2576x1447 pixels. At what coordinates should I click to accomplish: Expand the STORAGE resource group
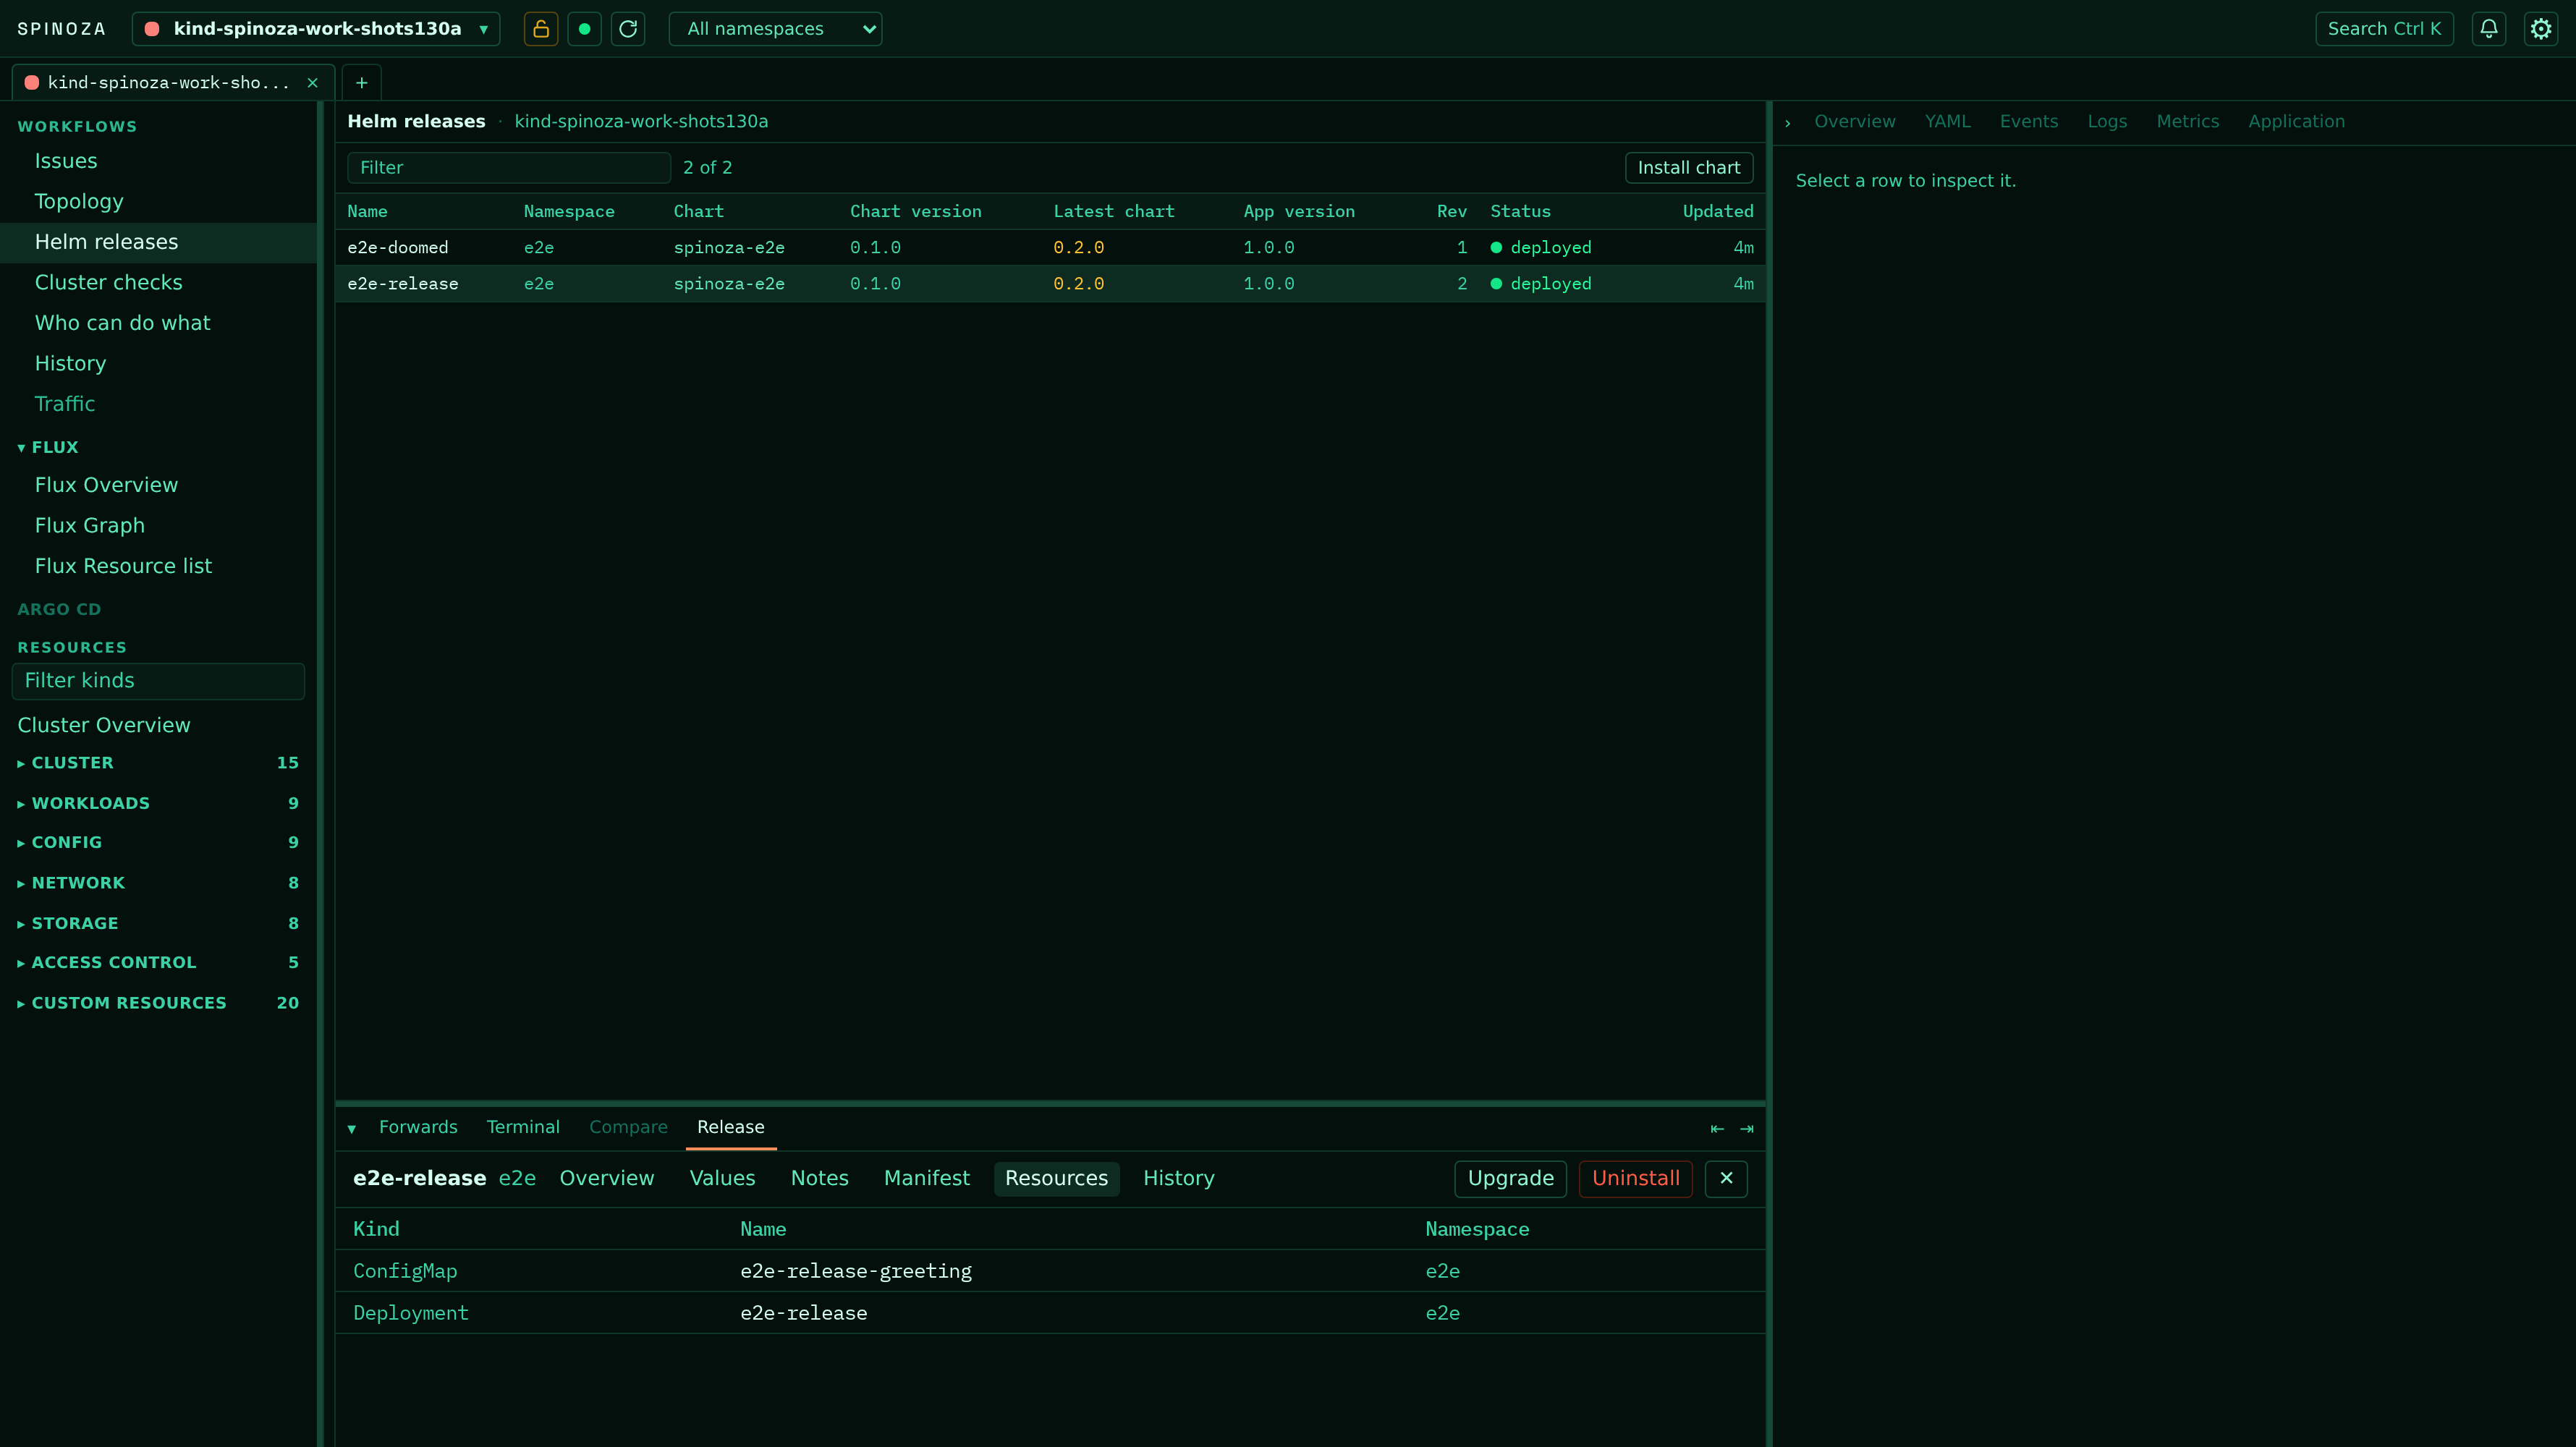click(158, 923)
